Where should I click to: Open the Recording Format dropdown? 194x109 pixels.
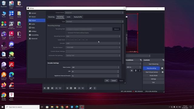[93, 36]
